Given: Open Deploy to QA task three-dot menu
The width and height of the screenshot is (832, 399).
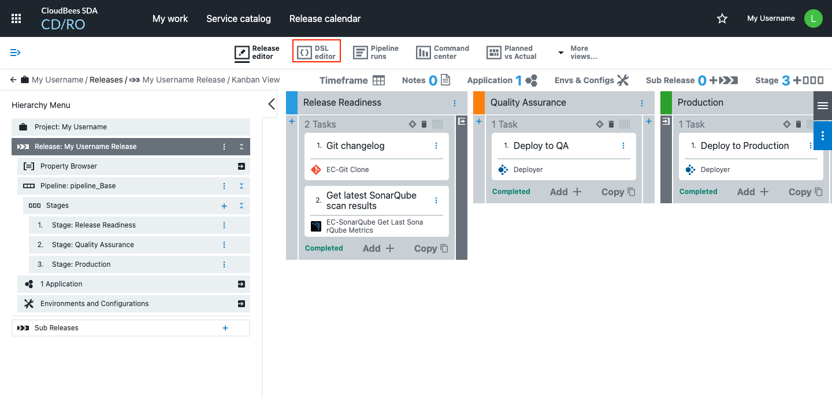Looking at the screenshot, I should [623, 146].
